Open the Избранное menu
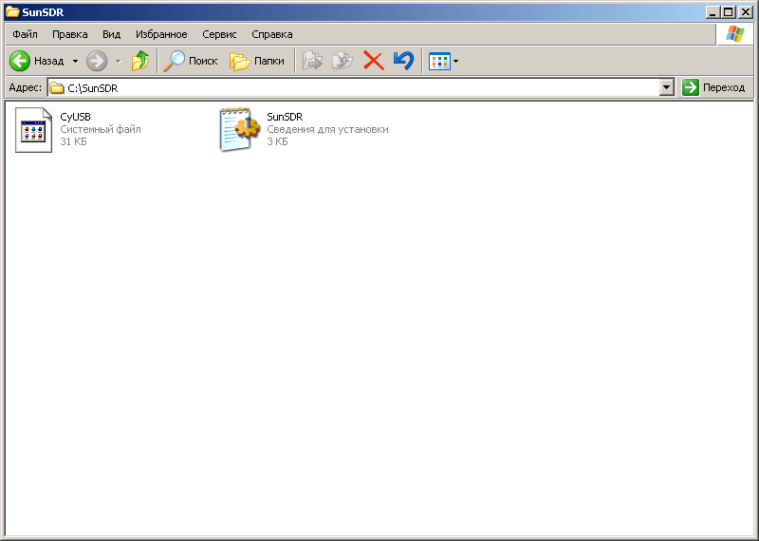The image size is (759, 541). 161,34
